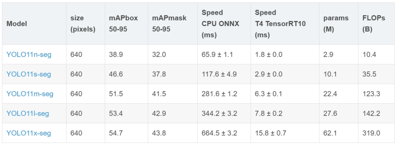This screenshot has width=397, height=147.
Task: Click the size (pixels) column header
Action: [83, 24]
